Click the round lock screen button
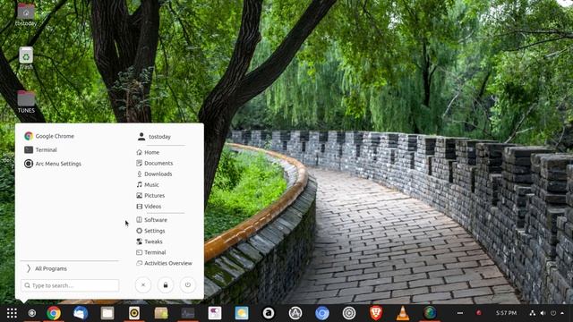573x322 pixels. [x=166, y=285]
